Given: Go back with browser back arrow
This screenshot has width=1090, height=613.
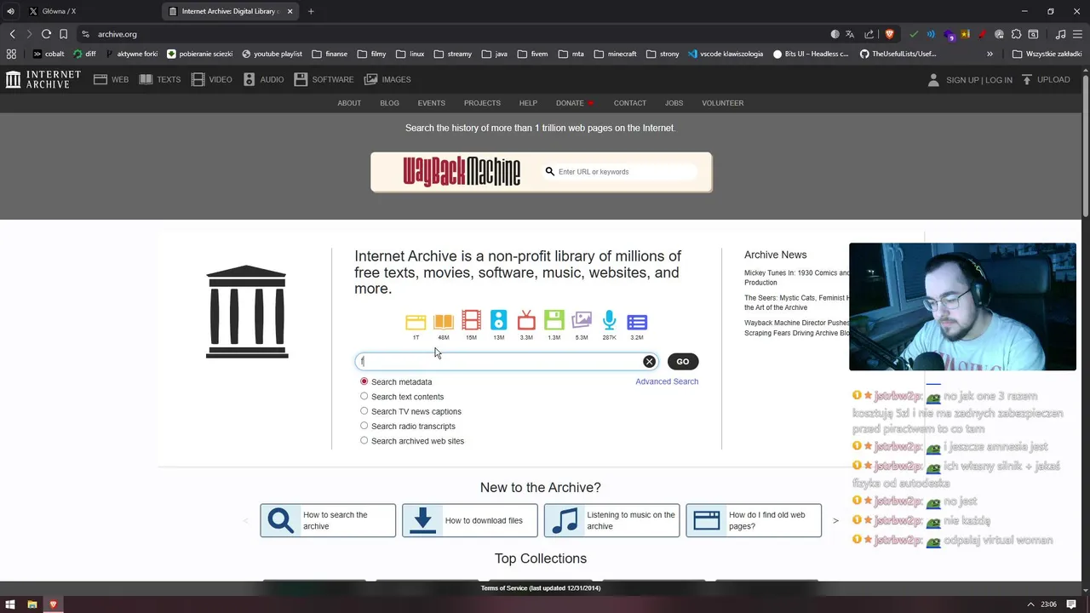Looking at the screenshot, I should coord(12,34).
